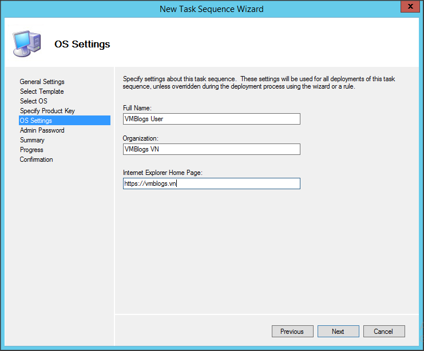
Task: Click the New Task Sequence Wizard title bar
Action: tap(212, 9)
